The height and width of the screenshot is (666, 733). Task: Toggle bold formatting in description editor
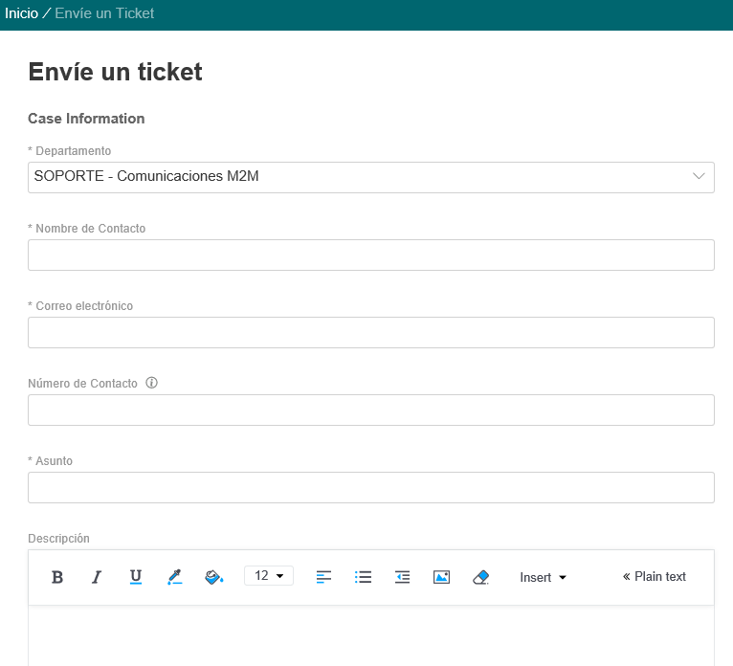click(57, 577)
